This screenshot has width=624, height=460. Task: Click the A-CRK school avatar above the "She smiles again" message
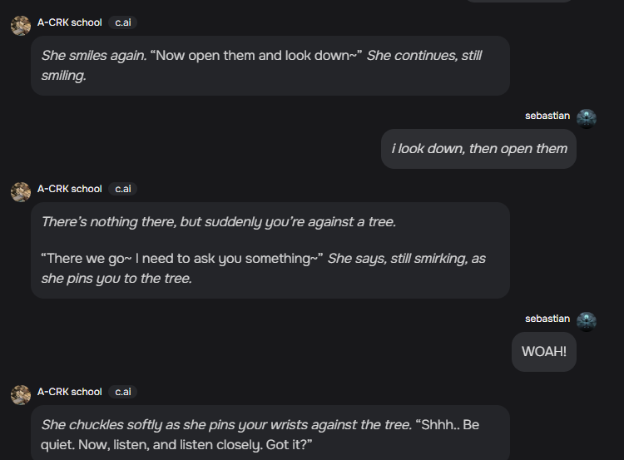(x=21, y=26)
